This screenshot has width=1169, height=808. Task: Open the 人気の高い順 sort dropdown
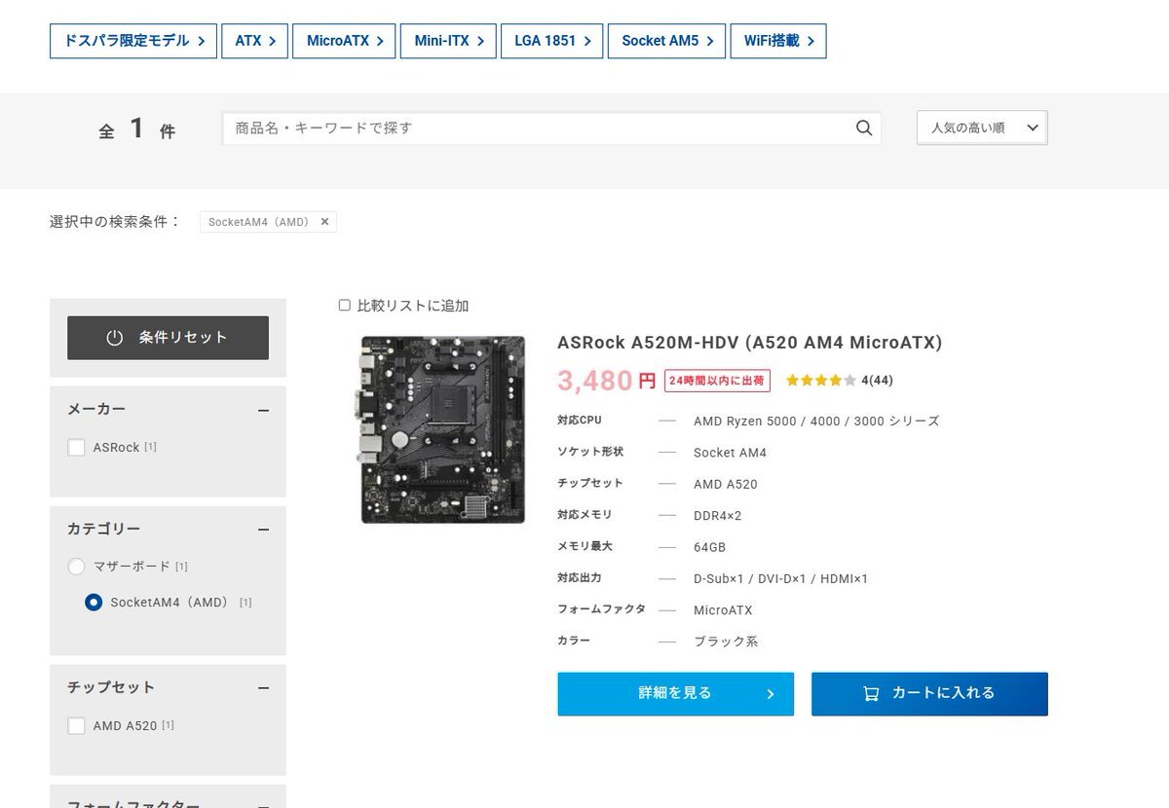click(x=982, y=128)
